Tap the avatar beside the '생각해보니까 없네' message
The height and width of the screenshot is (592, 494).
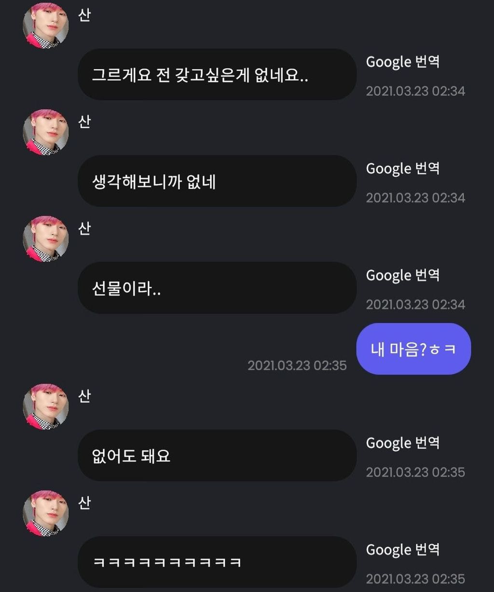(46, 132)
